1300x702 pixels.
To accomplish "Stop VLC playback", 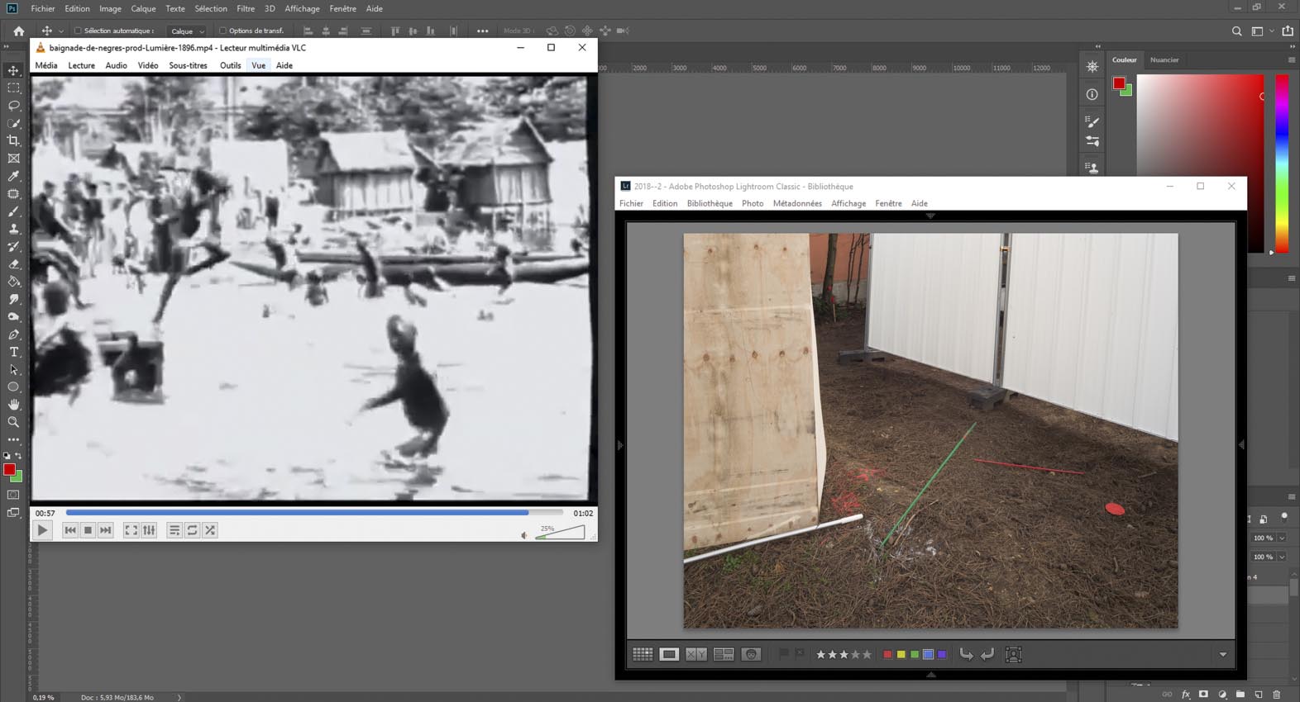I will pos(88,530).
